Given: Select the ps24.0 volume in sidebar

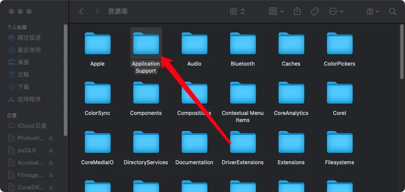Looking at the screenshot, I should click(26, 151).
